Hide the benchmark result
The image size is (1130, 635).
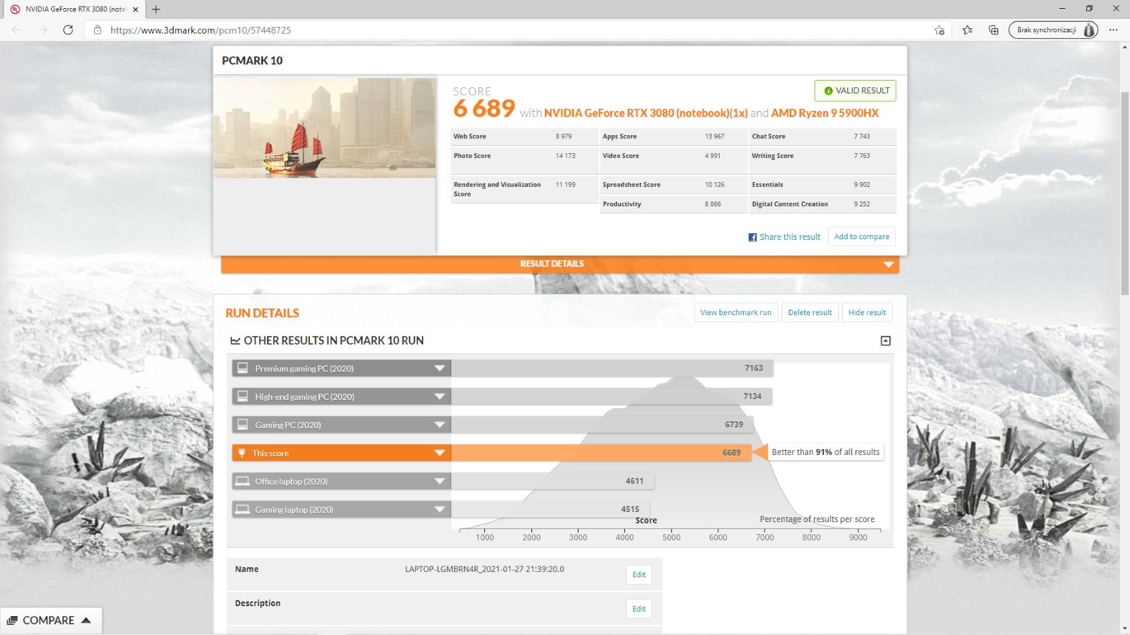pos(867,312)
